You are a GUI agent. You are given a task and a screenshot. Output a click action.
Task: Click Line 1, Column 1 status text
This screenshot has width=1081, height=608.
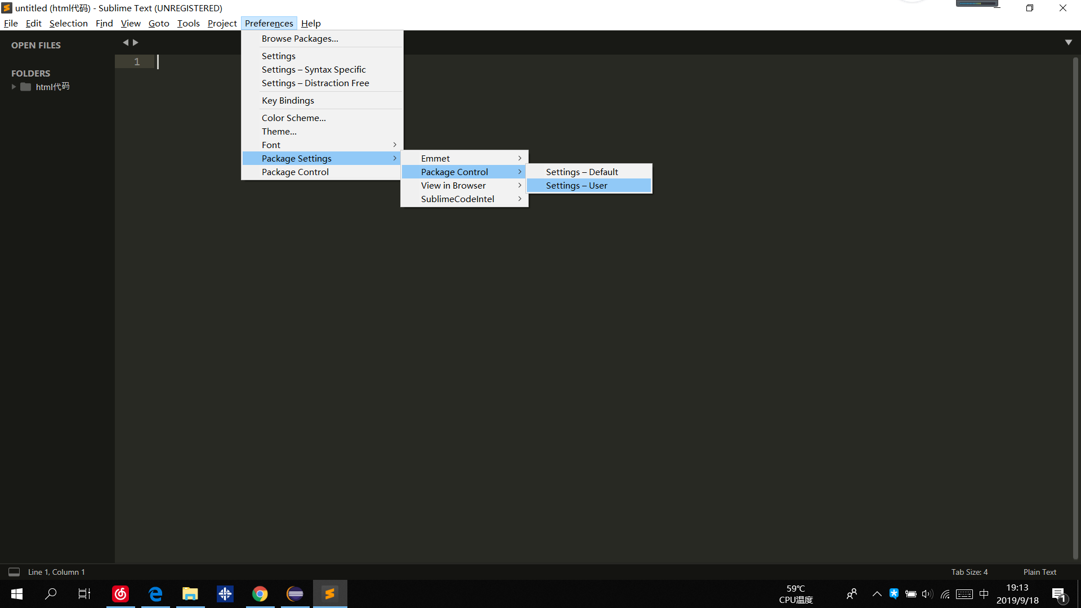tap(56, 572)
